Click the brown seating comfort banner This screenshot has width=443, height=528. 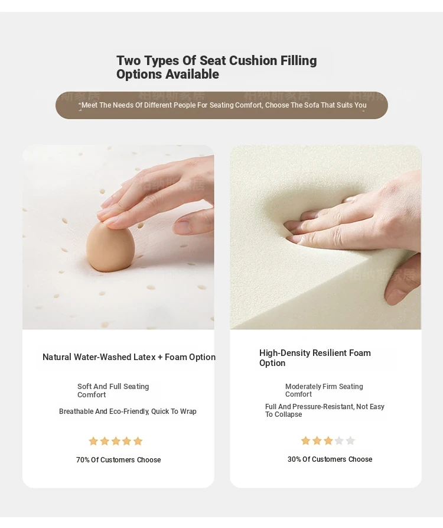[x=221, y=105]
